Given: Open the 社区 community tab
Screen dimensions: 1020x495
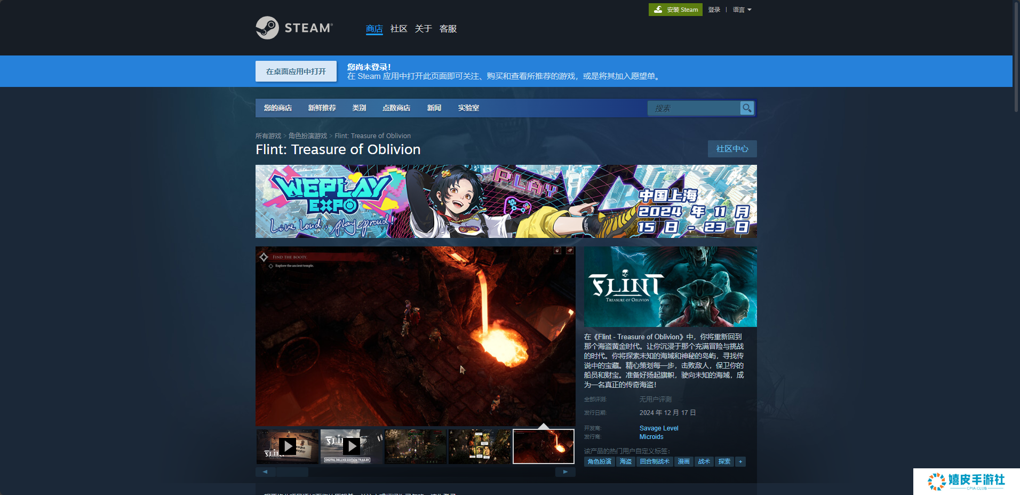Looking at the screenshot, I should [399, 29].
